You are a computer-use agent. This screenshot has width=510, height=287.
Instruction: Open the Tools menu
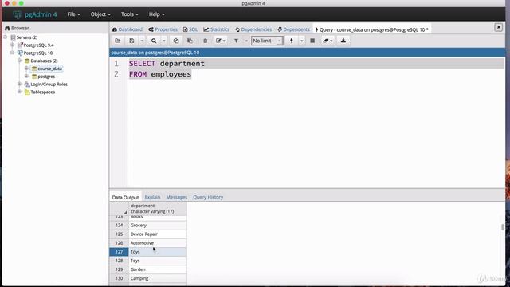[x=129, y=14]
